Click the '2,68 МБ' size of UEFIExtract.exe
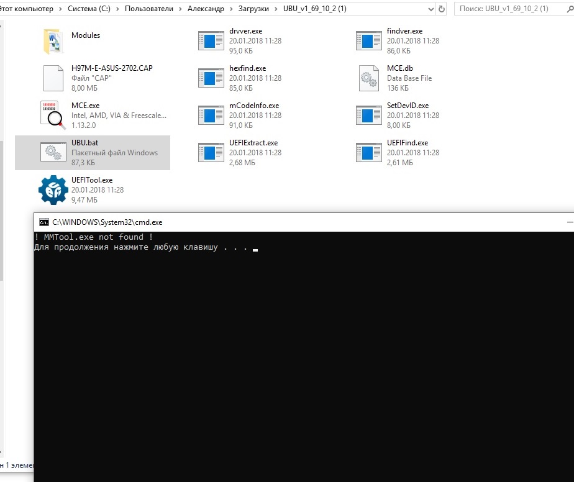 (x=242, y=163)
